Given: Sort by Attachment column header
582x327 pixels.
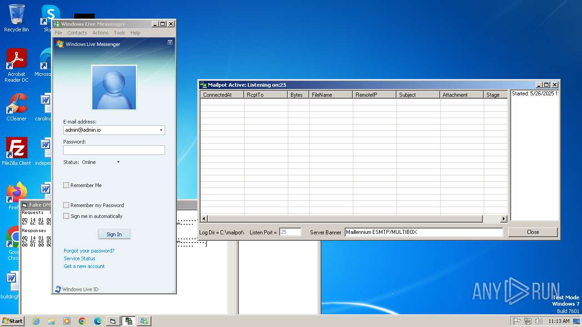Looking at the screenshot, I should pos(462,95).
